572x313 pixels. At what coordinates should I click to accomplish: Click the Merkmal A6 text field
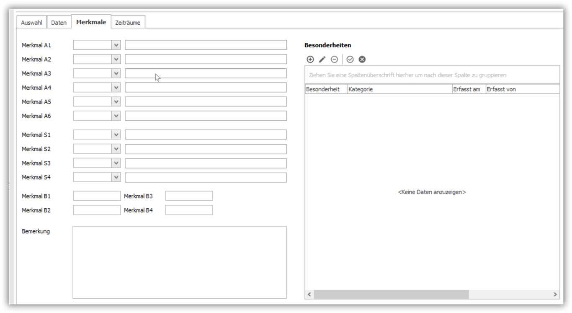(x=206, y=116)
